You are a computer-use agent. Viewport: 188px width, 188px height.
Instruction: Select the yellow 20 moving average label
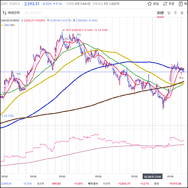pos(2,25)
